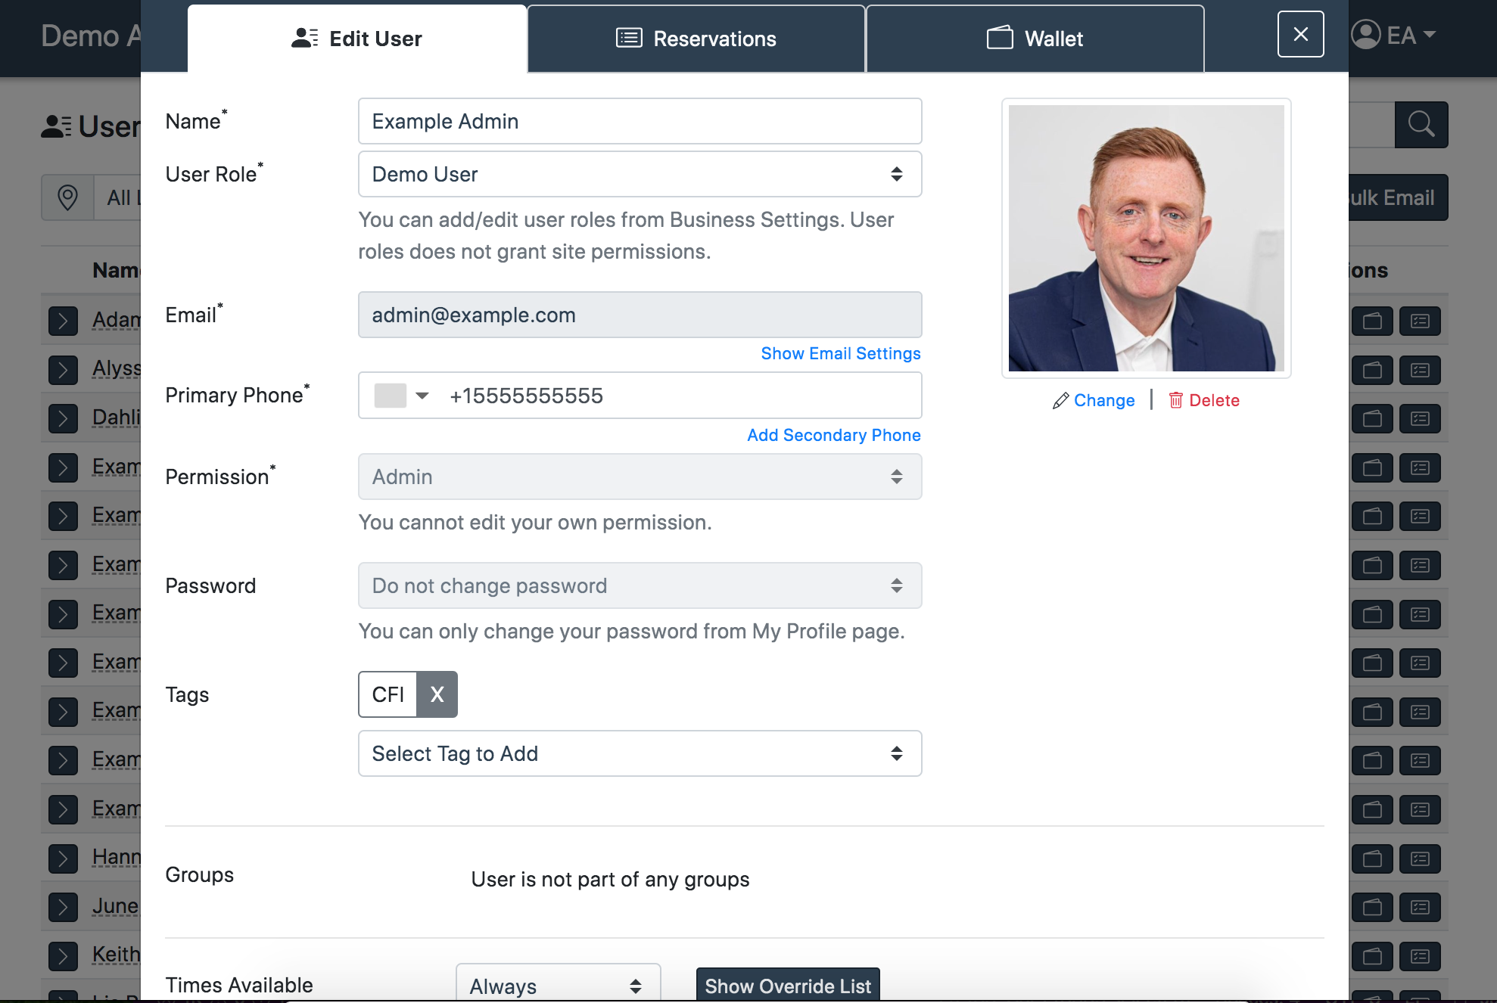
Task: Expand the June user row chevron
Action: tap(63, 906)
